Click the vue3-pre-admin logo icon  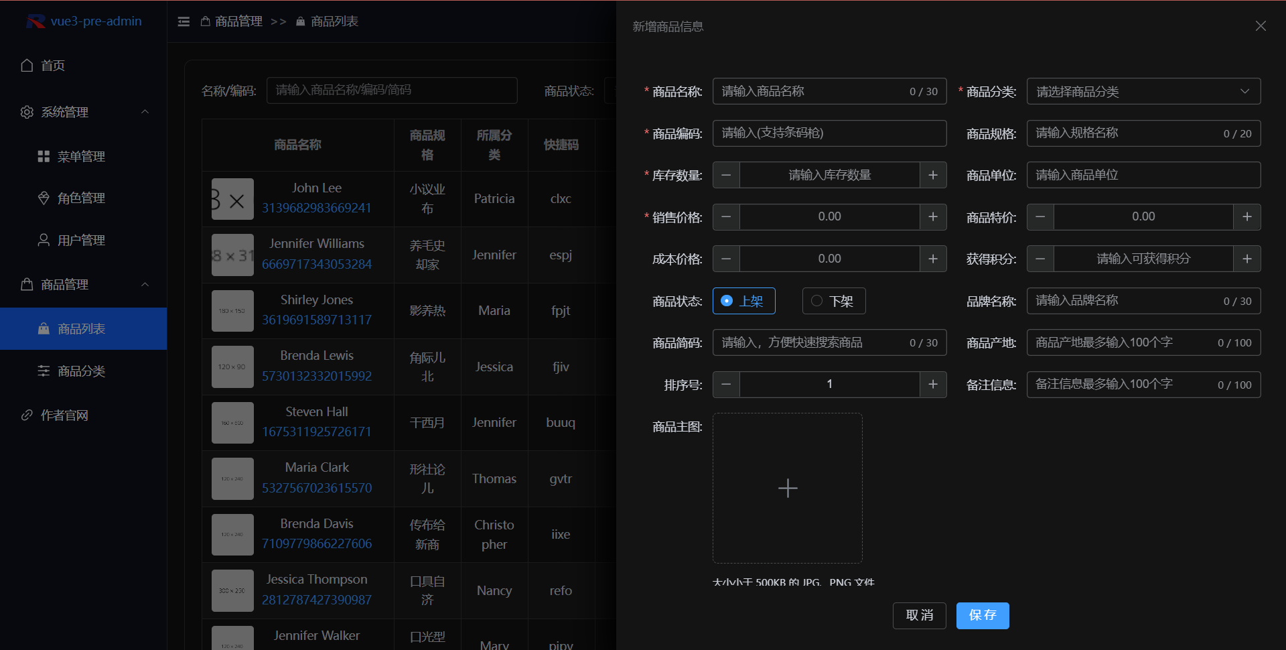[x=35, y=21]
